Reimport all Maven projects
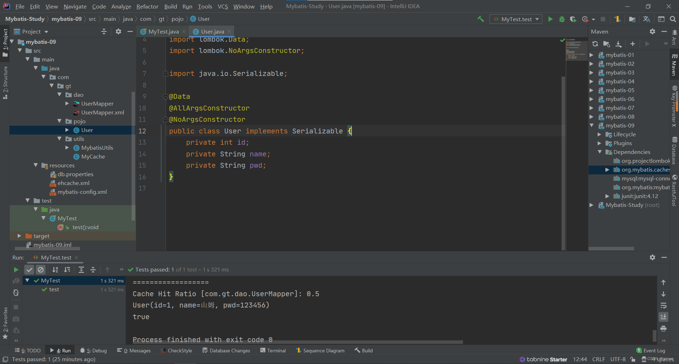679x364 pixels. (x=595, y=44)
